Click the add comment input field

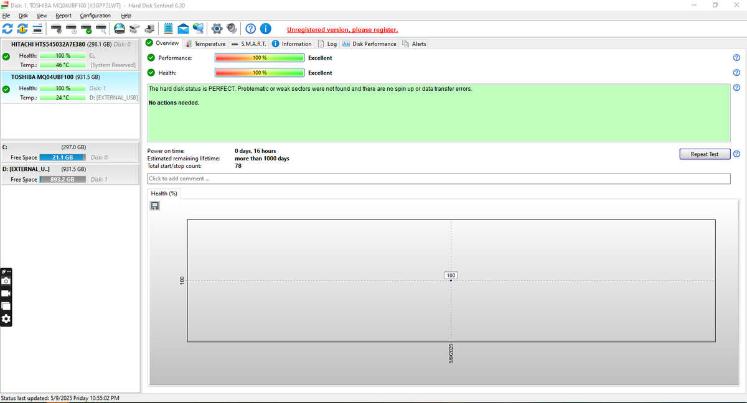pyautogui.click(x=436, y=178)
